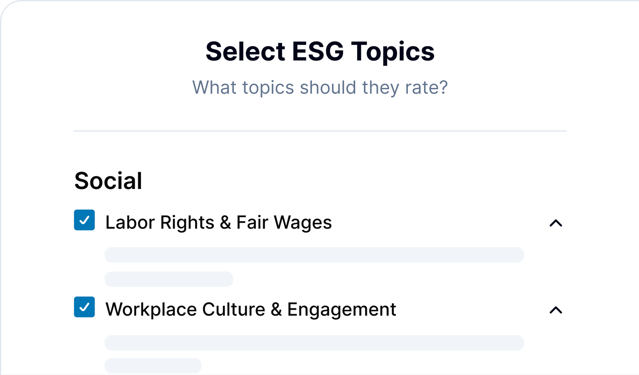The width and height of the screenshot is (639, 375).
Task: Click the Select ESG Topics title
Action: (x=319, y=52)
